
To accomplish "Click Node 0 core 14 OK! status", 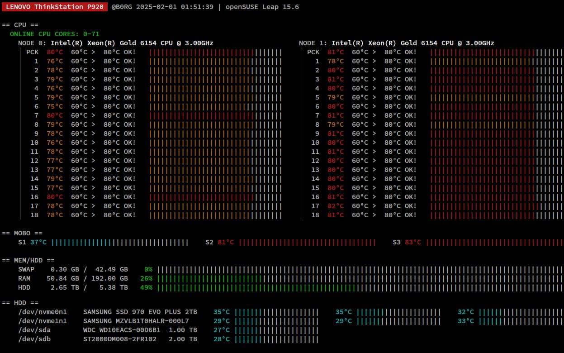I will coord(130,179).
